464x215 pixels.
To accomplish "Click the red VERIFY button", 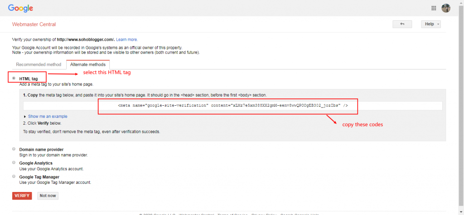I will (22, 196).
